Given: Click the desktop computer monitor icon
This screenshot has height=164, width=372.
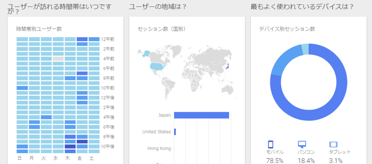Looking at the screenshot, I should point(302,144).
